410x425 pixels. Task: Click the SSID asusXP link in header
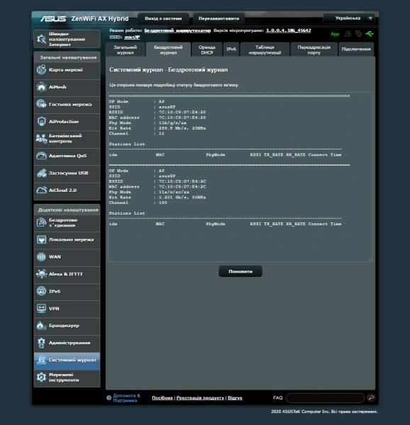pos(132,37)
